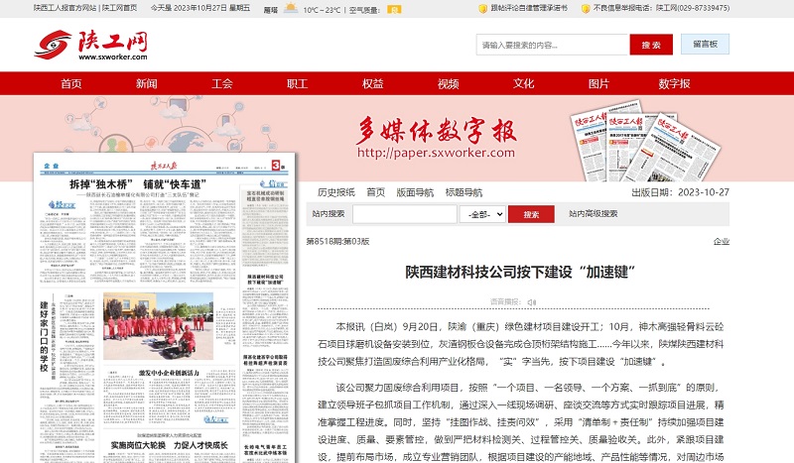Screen dimensions: 794x463
Task: Click the weather sun-cloud icon
Action: point(291,8)
